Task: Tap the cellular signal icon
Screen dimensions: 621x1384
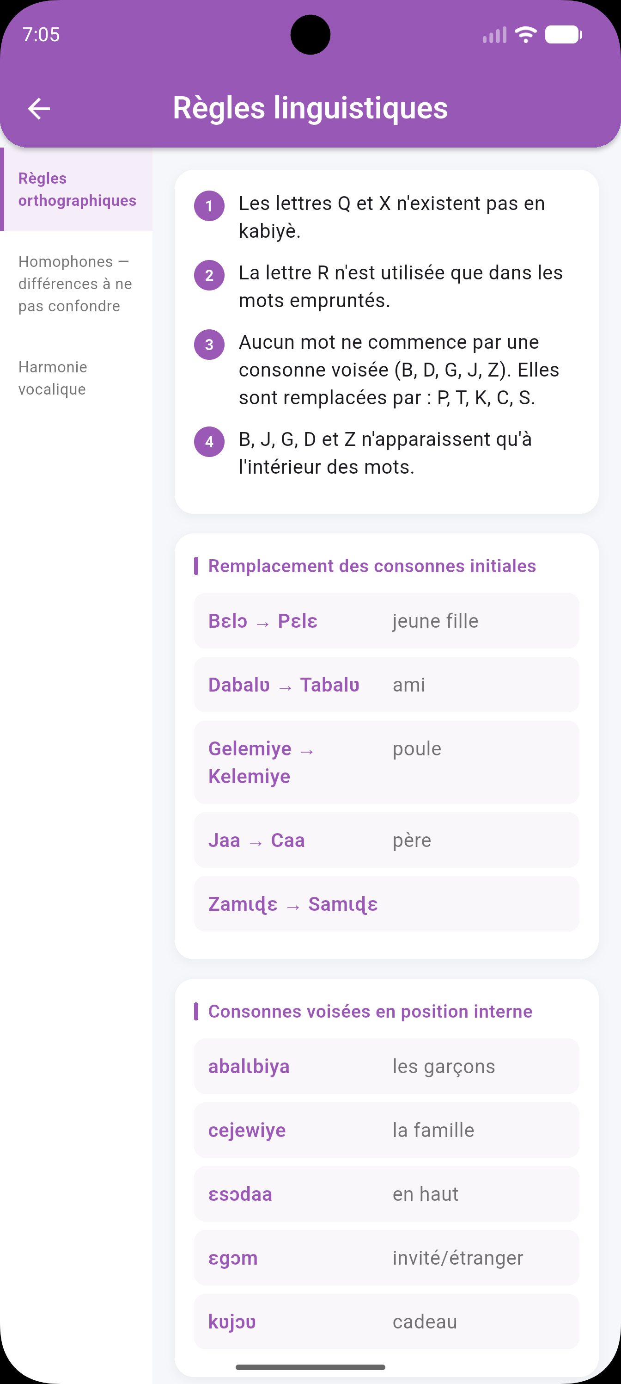Action: point(494,35)
